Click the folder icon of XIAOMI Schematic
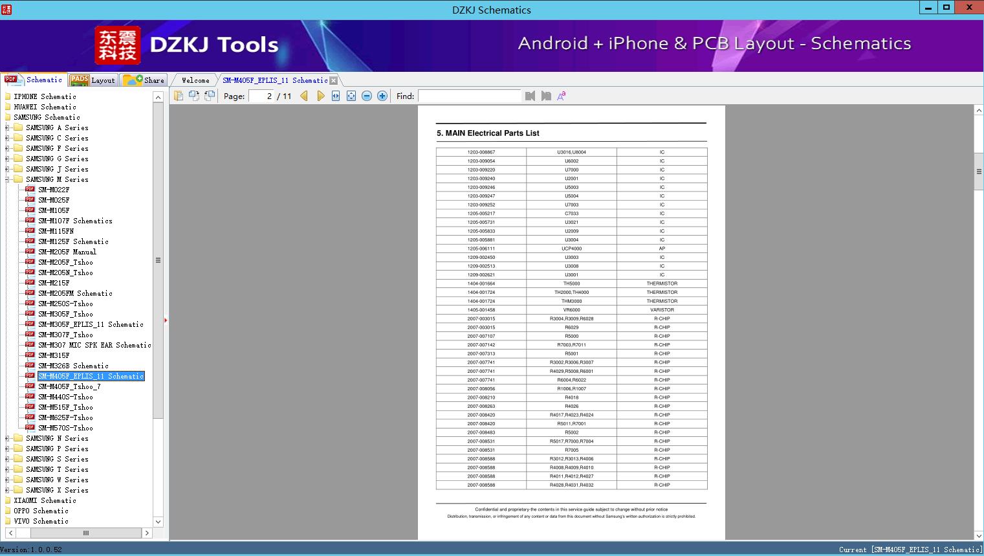The width and height of the screenshot is (984, 556). click(x=8, y=500)
